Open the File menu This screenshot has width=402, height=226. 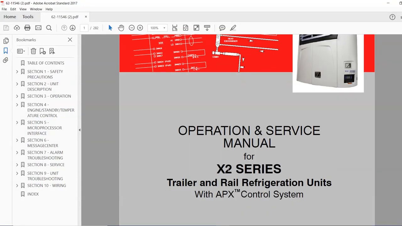(x=4, y=9)
